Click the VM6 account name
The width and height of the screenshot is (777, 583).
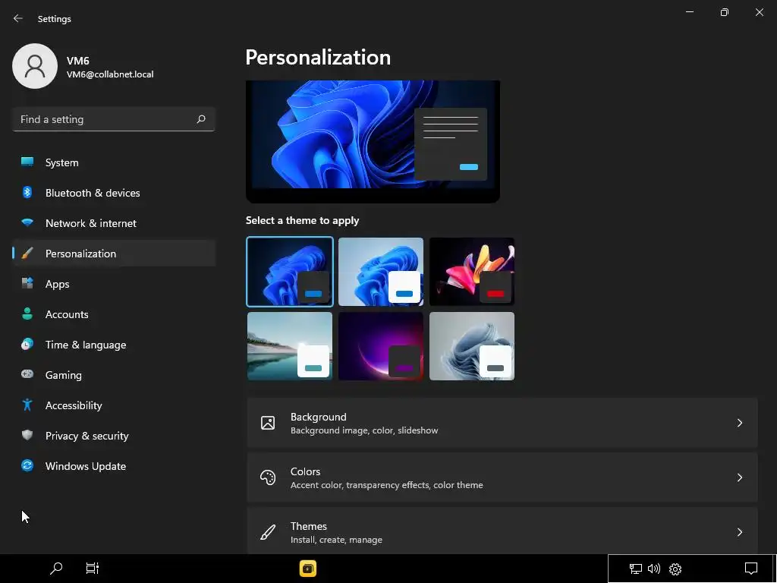coord(78,61)
